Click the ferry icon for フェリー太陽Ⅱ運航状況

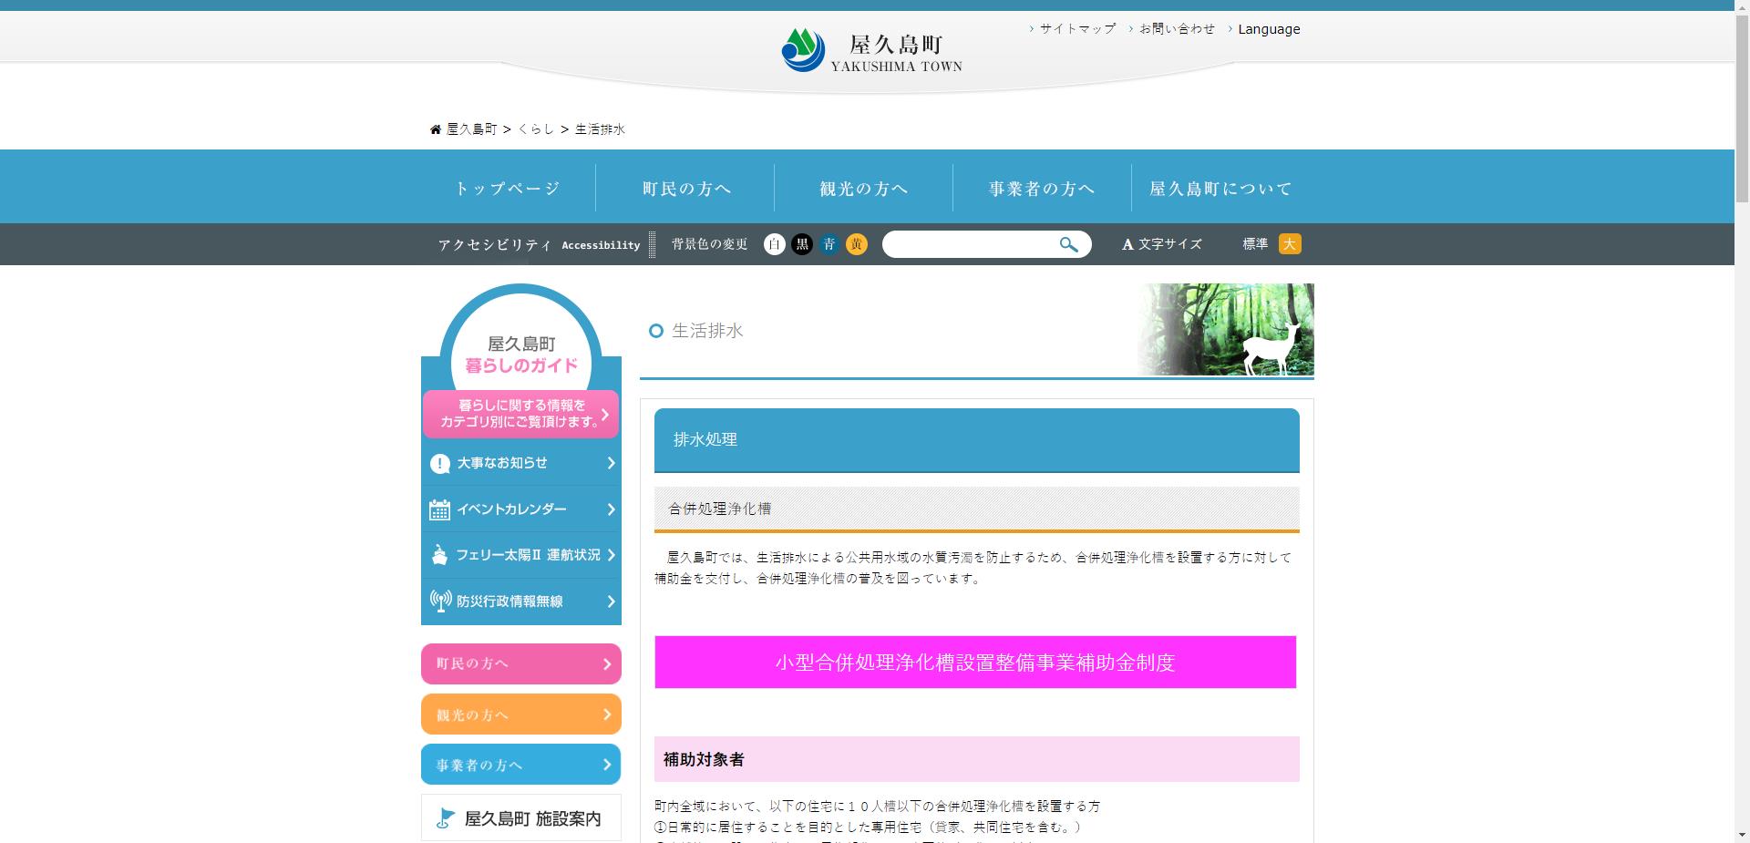tap(440, 554)
